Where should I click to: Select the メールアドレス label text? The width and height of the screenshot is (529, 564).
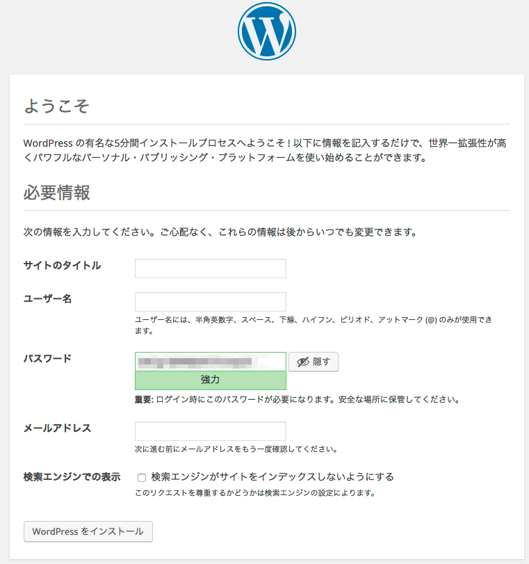point(58,428)
